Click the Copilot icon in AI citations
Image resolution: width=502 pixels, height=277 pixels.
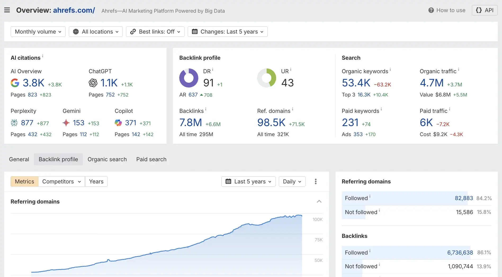tap(118, 122)
